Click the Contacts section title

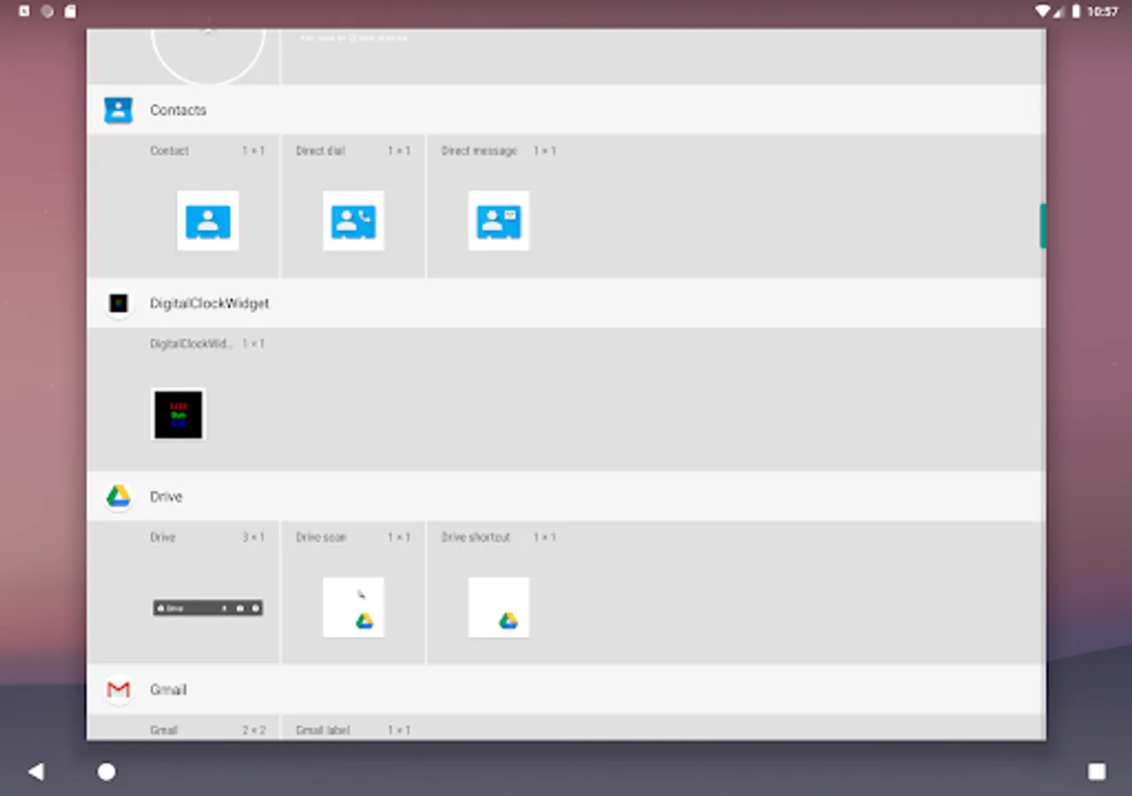[178, 110]
